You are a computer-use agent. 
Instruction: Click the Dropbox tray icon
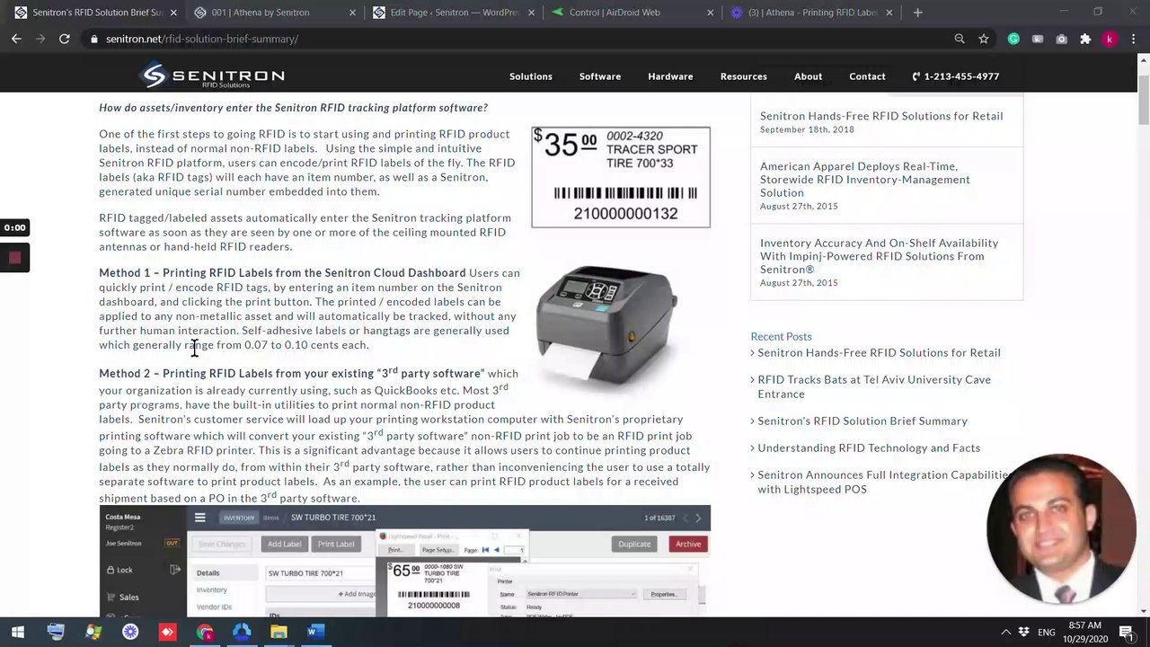tap(1025, 633)
